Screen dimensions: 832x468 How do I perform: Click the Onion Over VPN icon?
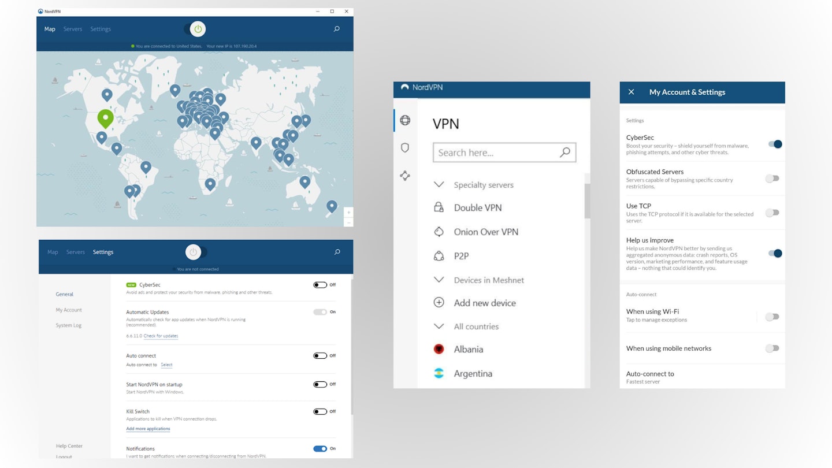click(439, 232)
